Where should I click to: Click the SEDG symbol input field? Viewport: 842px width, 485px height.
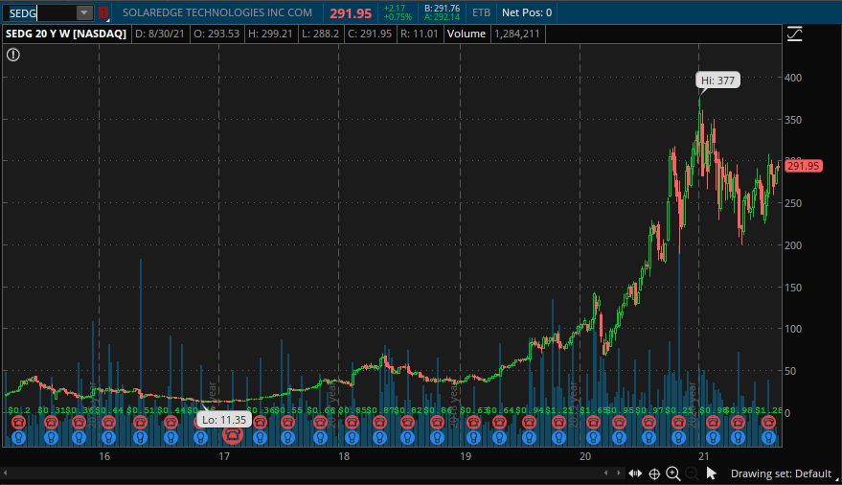[x=40, y=12]
